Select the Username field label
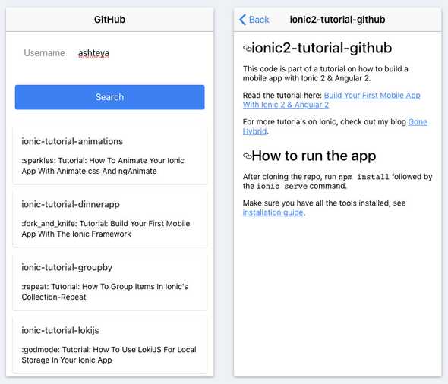The height and width of the screenshot is (384, 448). pos(44,53)
